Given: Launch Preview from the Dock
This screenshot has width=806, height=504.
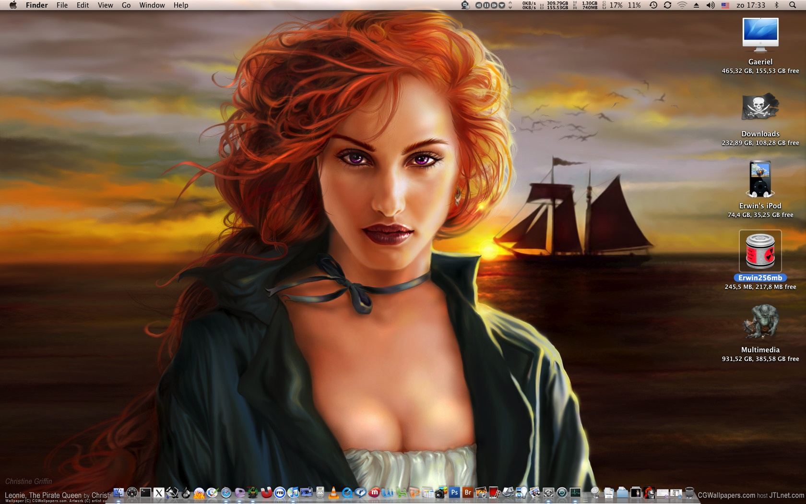Looking at the screenshot, I should click(x=535, y=493).
